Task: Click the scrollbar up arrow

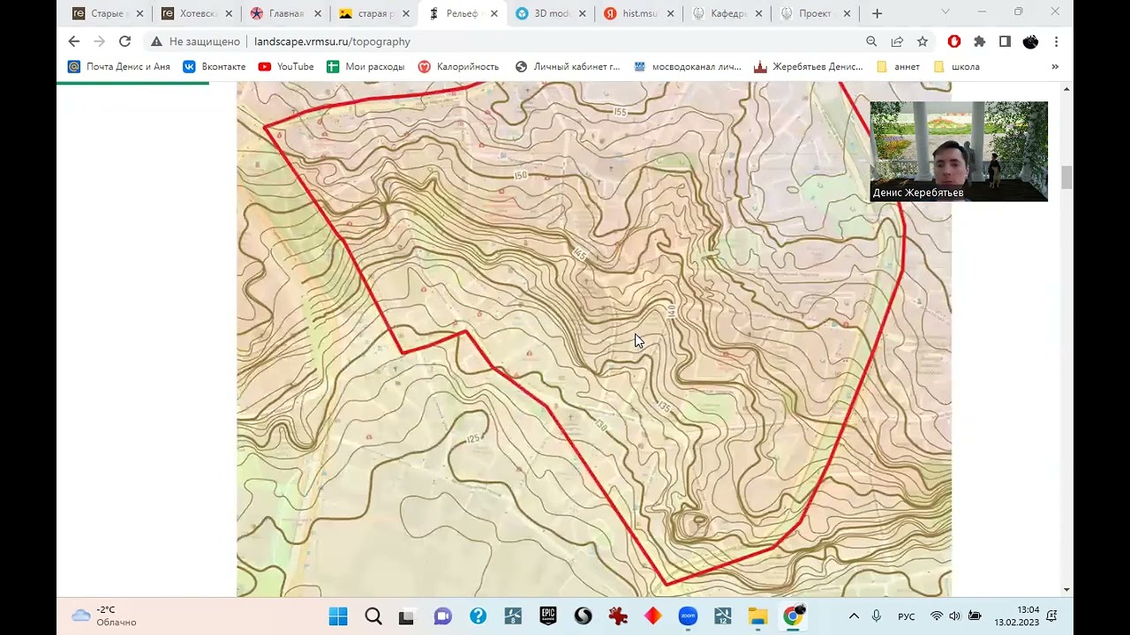Action: (1066, 89)
